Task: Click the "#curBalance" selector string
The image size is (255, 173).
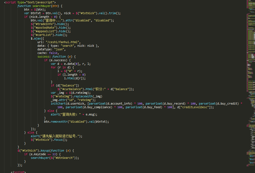Action: point(70,89)
